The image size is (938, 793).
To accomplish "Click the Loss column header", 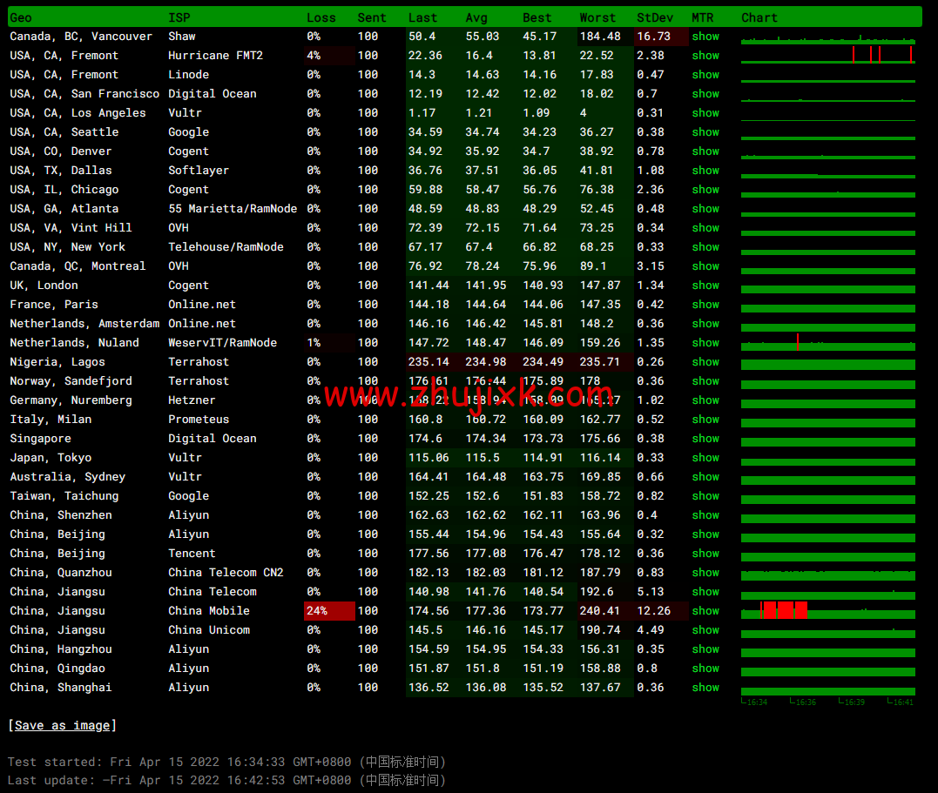I will pos(321,17).
